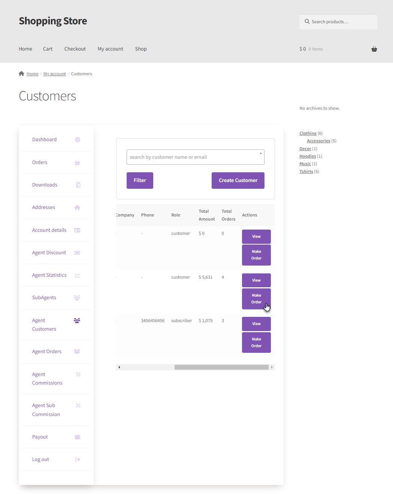Screen dimensions: 393x494
Task: Open the Downloads sidebar link
Action: [x=45, y=185]
